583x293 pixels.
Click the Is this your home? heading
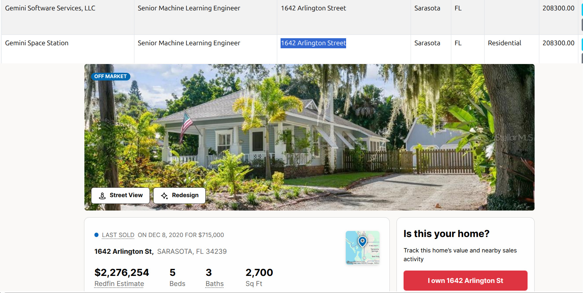point(447,234)
